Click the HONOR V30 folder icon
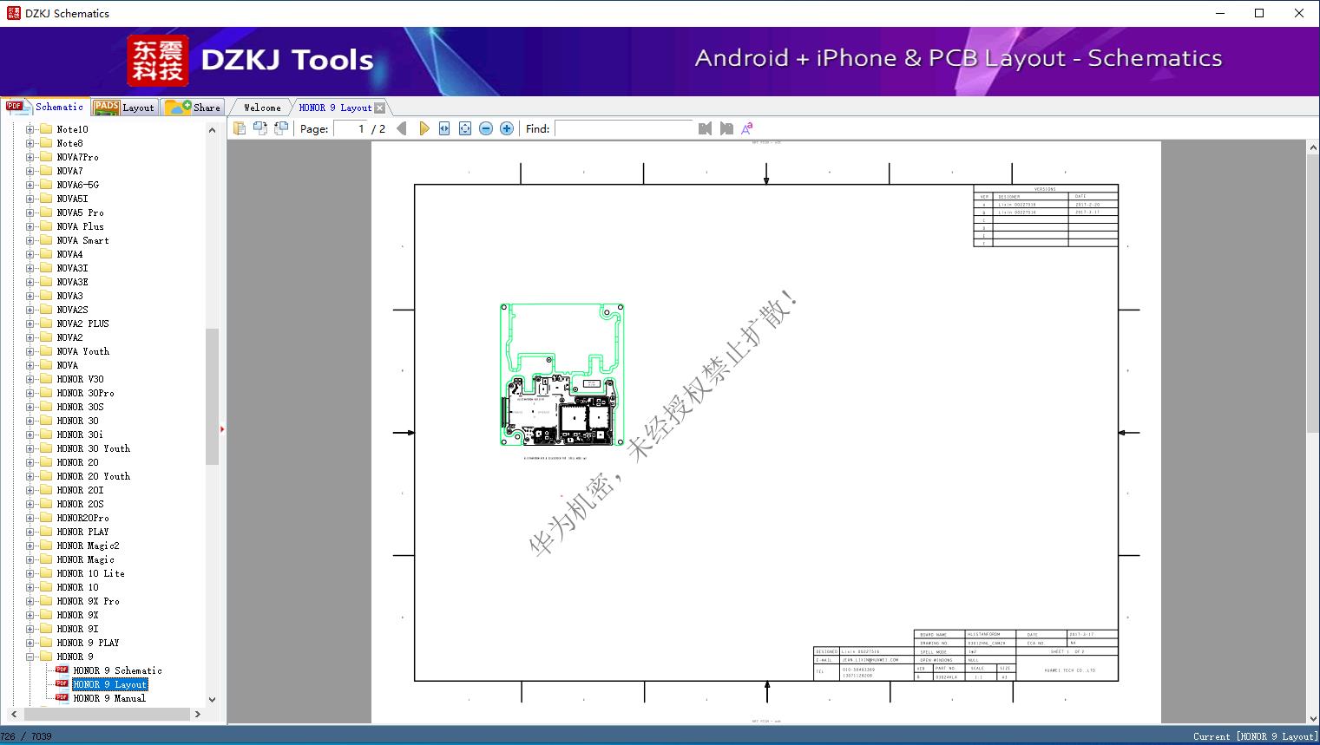Image resolution: width=1320 pixels, height=745 pixels. point(46,379)
